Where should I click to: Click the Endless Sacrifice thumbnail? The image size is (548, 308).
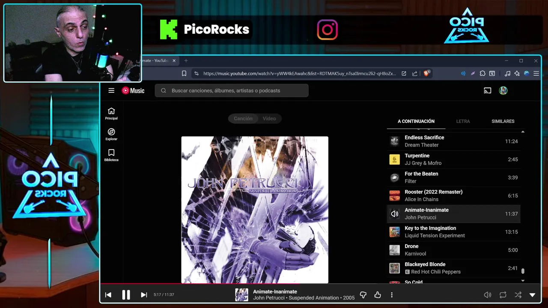[394, 141]
